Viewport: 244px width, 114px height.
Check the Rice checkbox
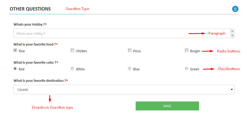pos(15,51)
